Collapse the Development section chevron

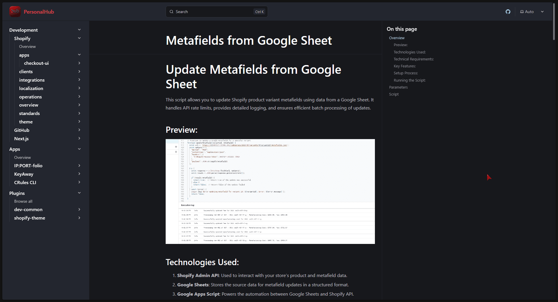tap(79, 30)
